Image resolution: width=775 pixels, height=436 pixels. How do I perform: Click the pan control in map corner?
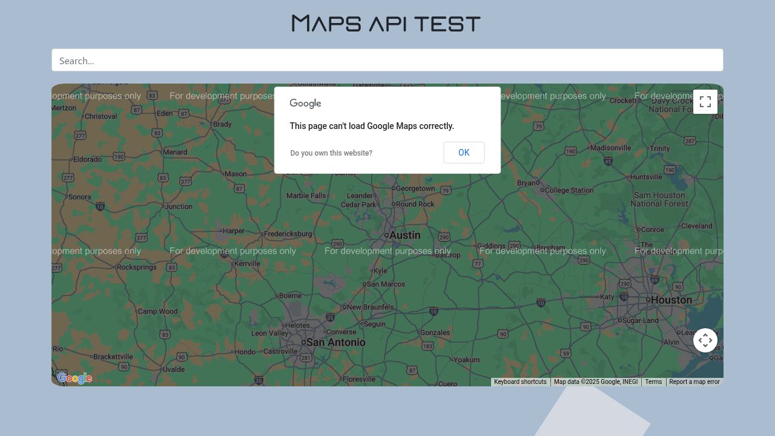tap(705, 340)
